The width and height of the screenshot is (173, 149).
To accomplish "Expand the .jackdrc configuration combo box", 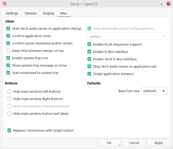I will click(x=127, y=36).
